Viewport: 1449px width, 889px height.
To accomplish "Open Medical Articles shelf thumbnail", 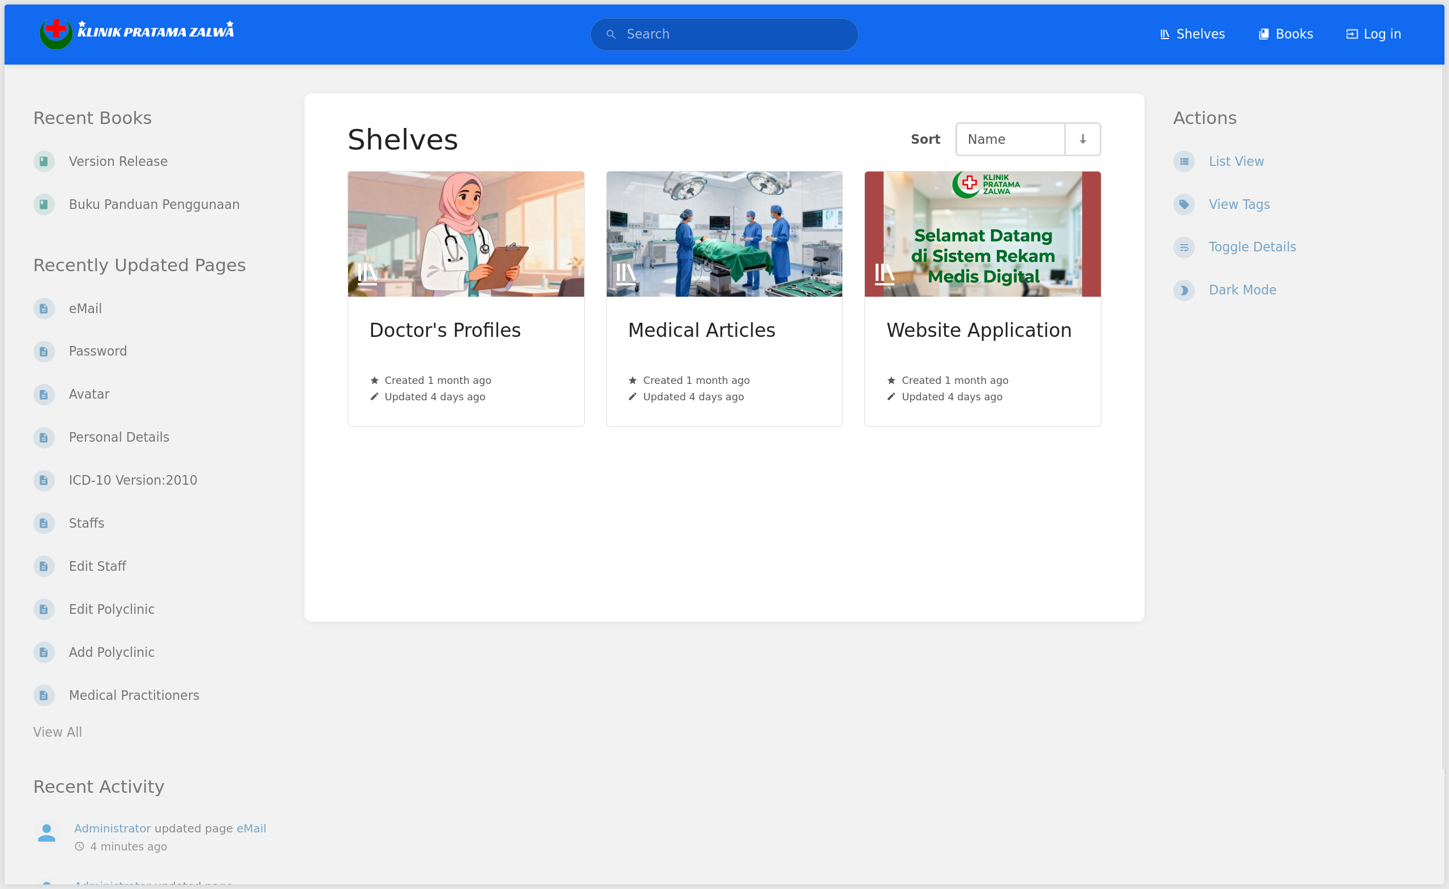I will tap(724, 234).
